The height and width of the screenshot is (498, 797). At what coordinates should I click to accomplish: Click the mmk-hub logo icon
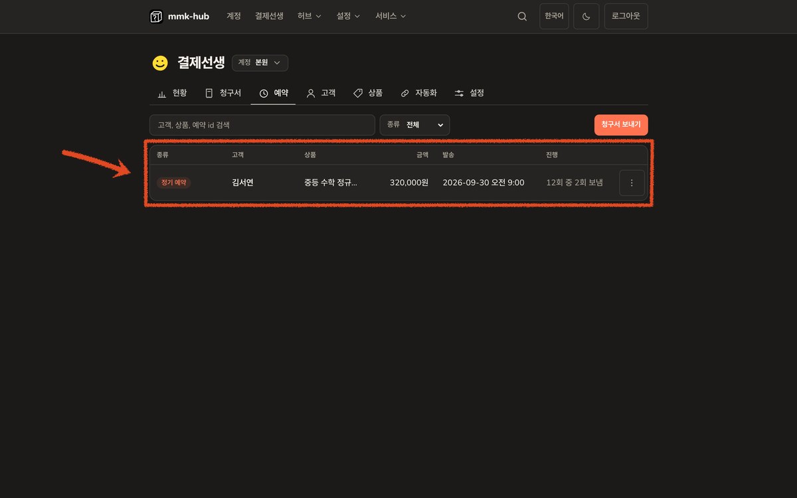point(156,17)
